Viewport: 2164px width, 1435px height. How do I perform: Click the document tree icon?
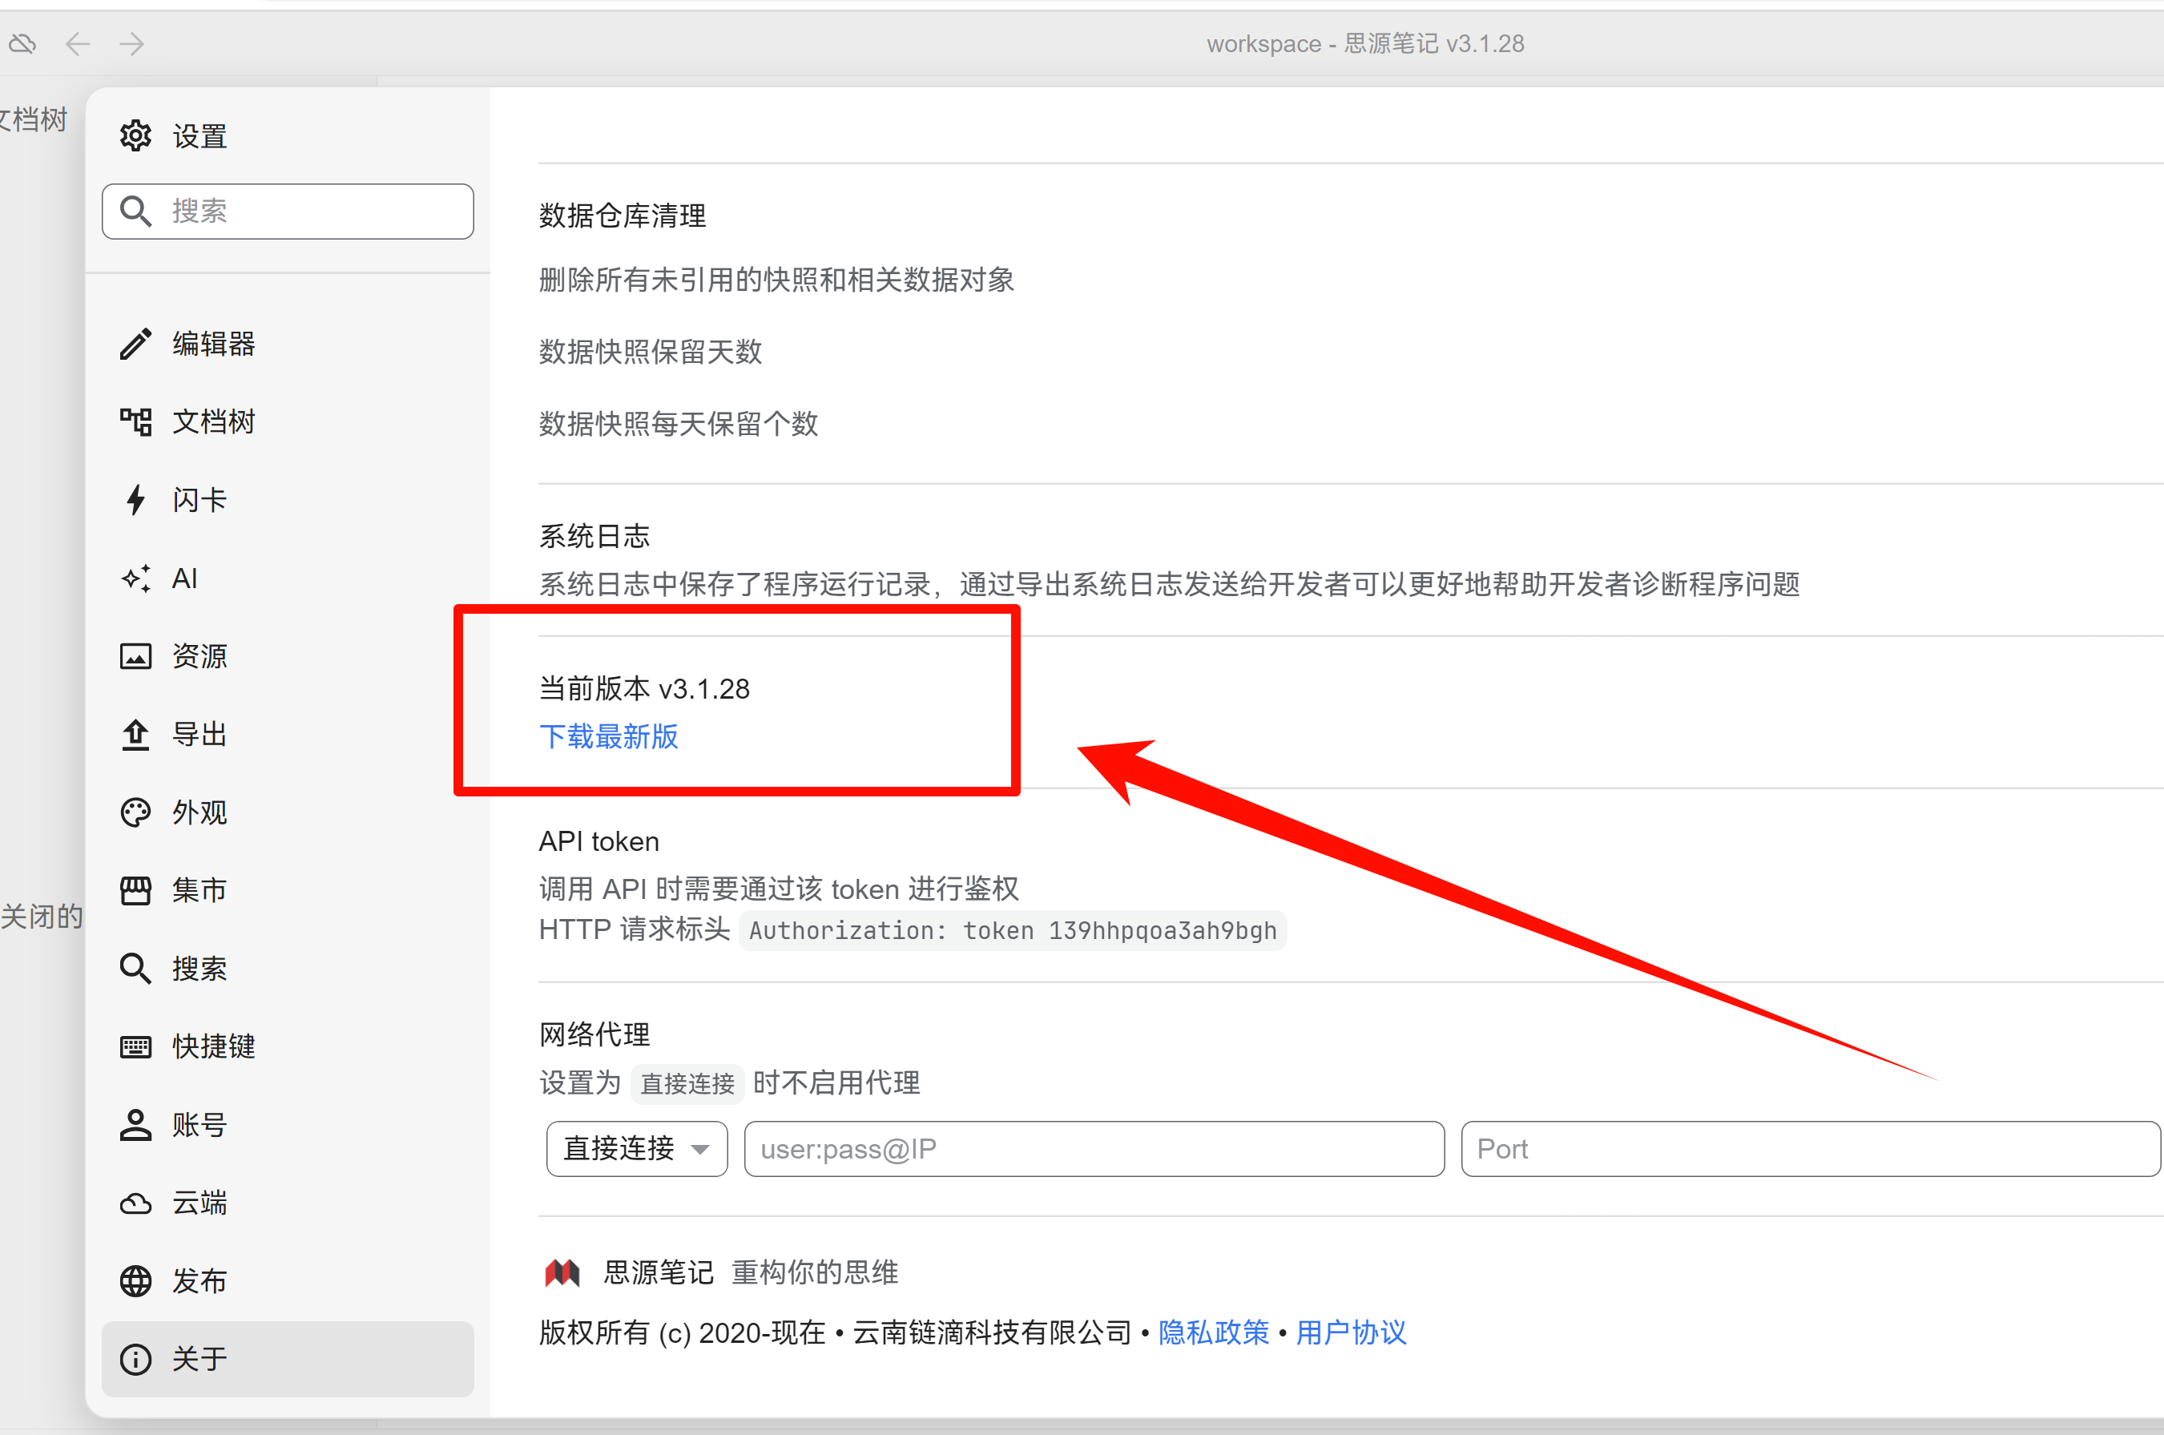135,422
